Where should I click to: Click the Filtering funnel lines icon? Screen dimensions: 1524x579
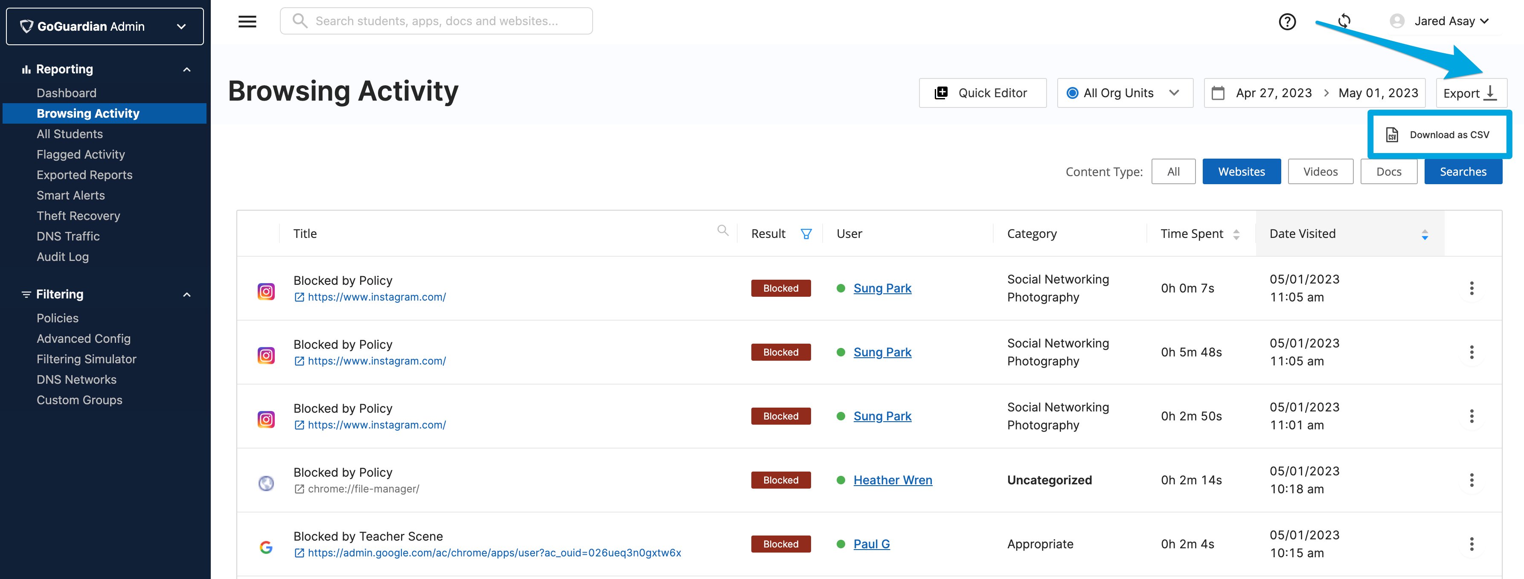coord(26,294)
